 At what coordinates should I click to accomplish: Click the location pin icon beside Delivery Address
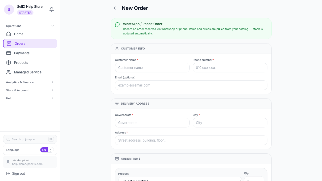coord(117,104)
